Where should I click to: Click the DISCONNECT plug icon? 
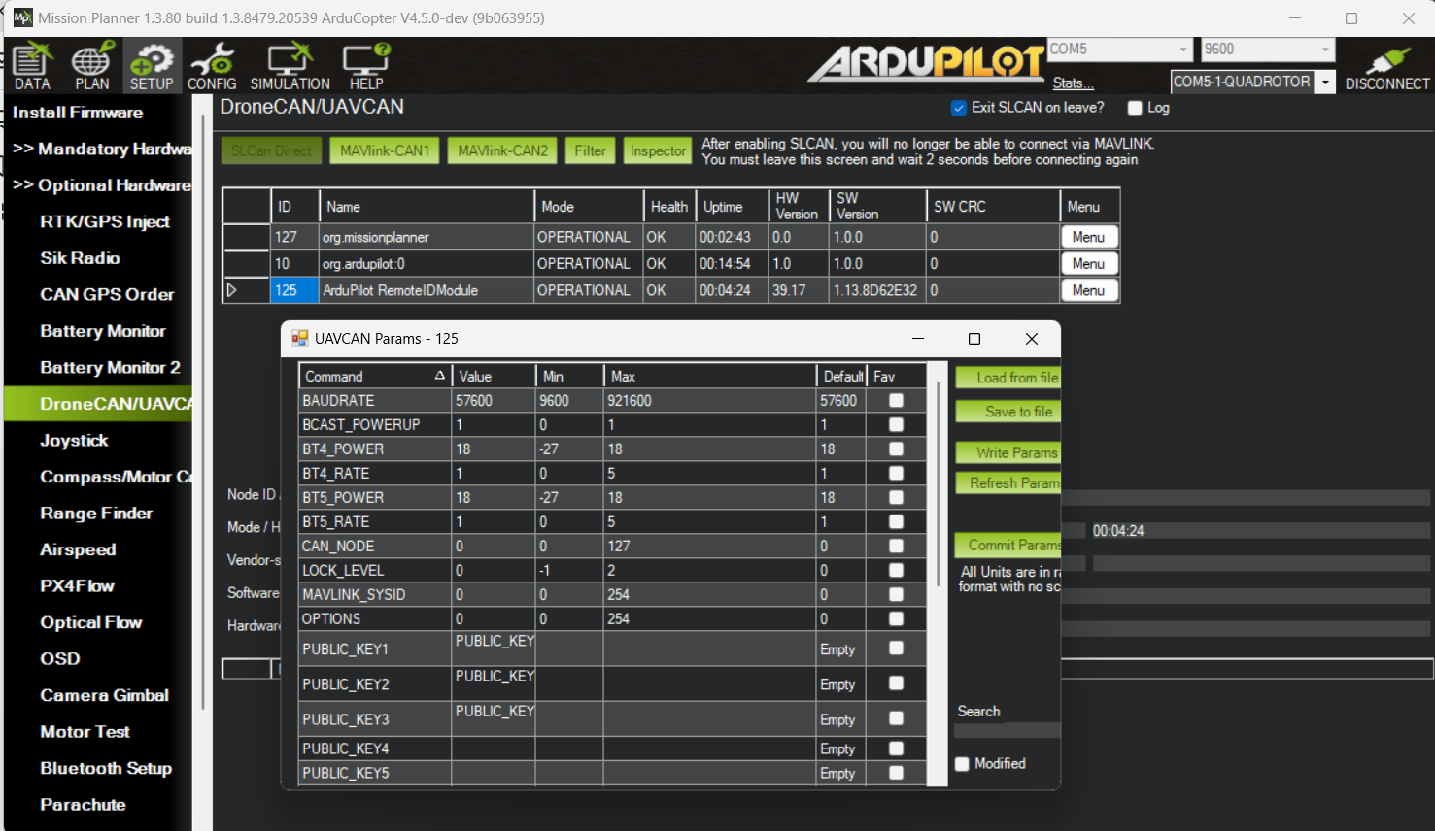coord(1387,66)
